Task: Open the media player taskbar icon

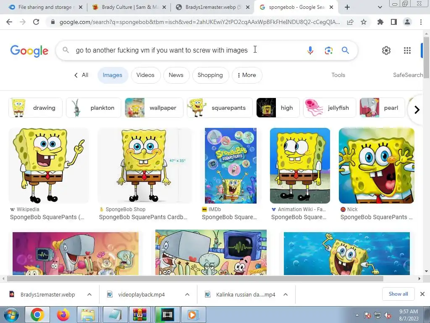Action: (192, 315)
